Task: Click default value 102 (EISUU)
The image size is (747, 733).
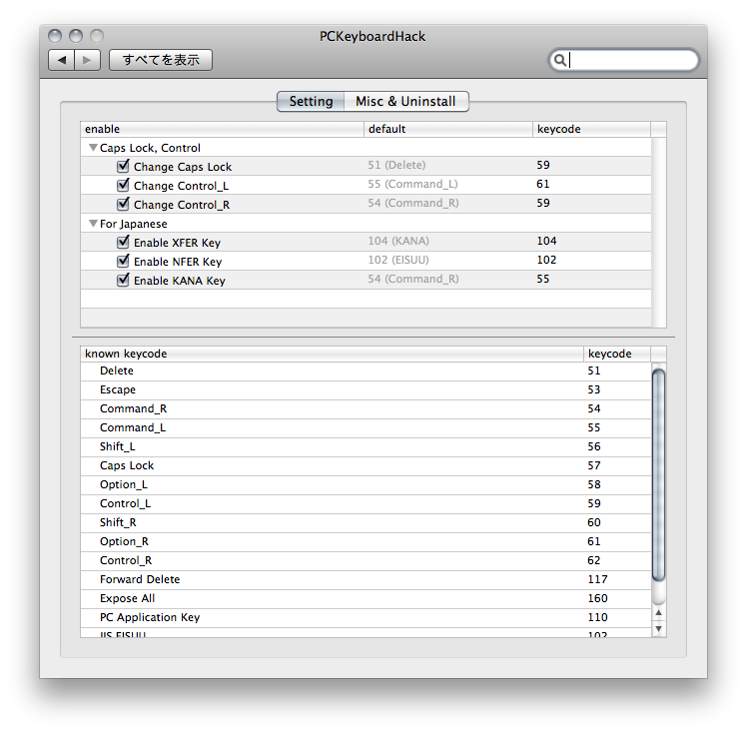Action: 398,260
